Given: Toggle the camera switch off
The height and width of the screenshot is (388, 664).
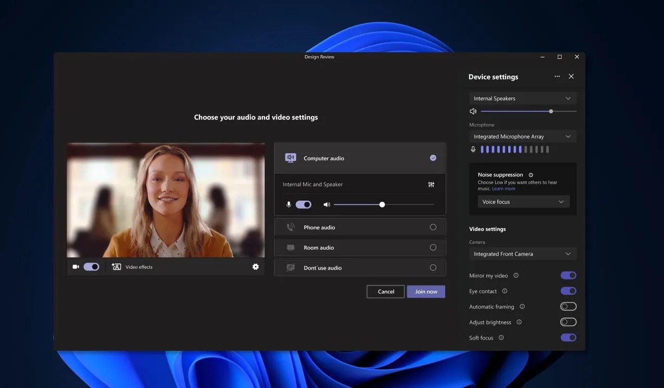Looking at the screenshot, I should click(91, 267).
